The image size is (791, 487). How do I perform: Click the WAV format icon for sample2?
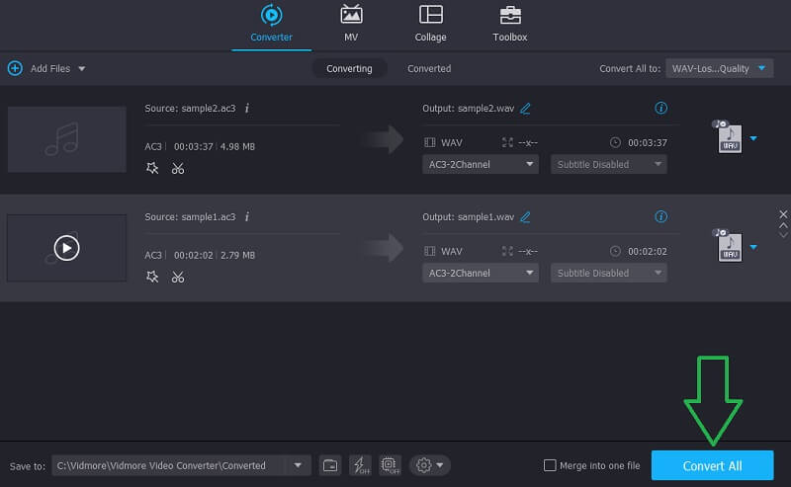727,138
